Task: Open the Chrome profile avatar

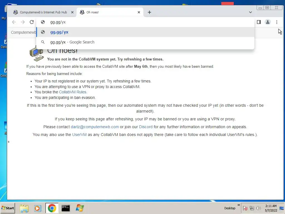Action: point(268,22)
